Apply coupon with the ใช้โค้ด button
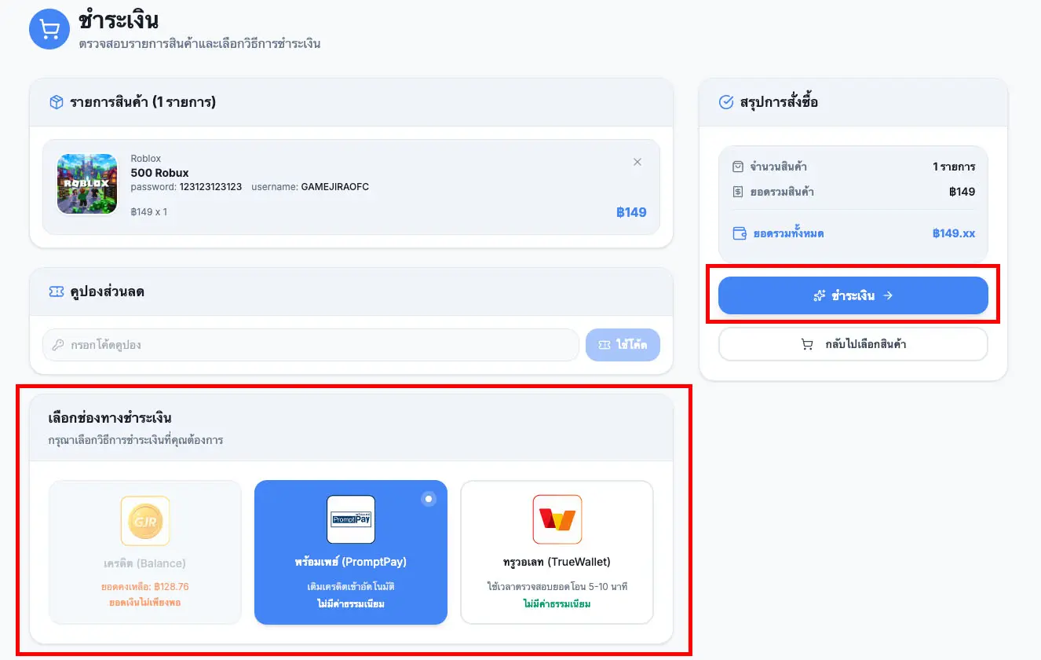The height and width of the screenshot is (660, 1041). (623, 345)
